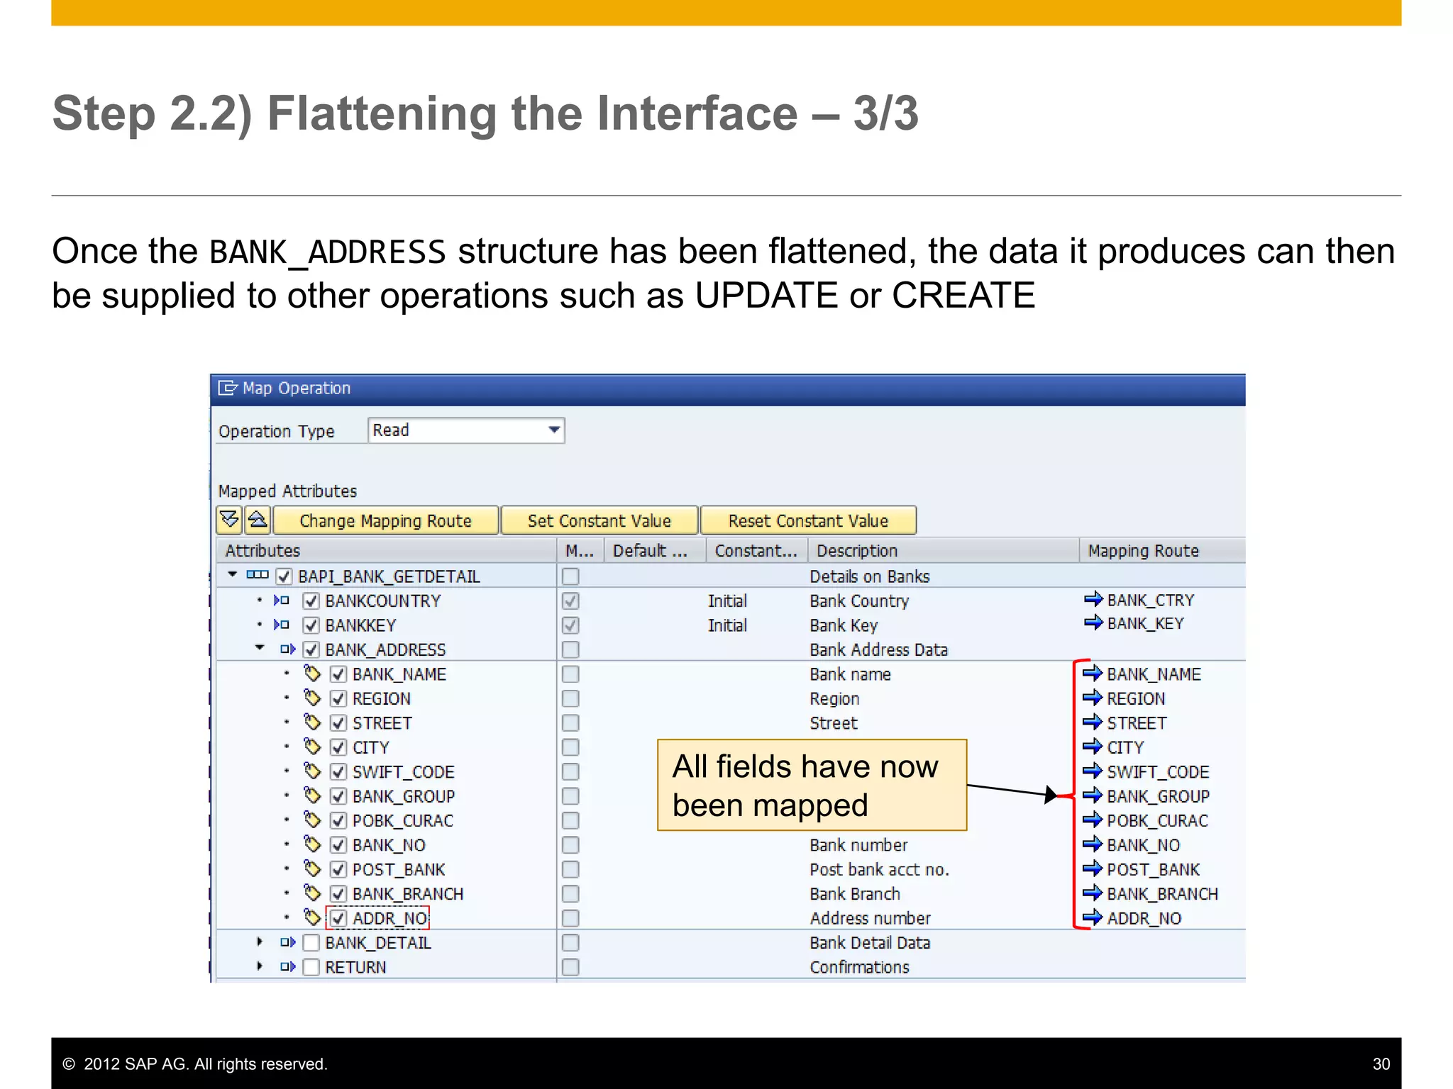Collapse the BAPI_BANK_GETDETAIL root node

(232, 575)
